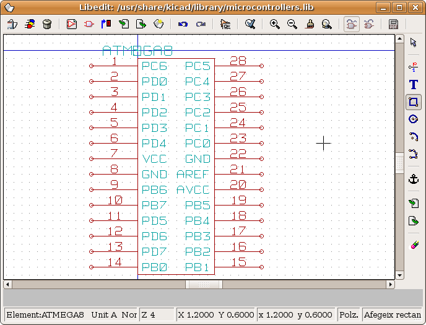
Task: Select pin 1 labeled PC6
Action: point(115,66)
